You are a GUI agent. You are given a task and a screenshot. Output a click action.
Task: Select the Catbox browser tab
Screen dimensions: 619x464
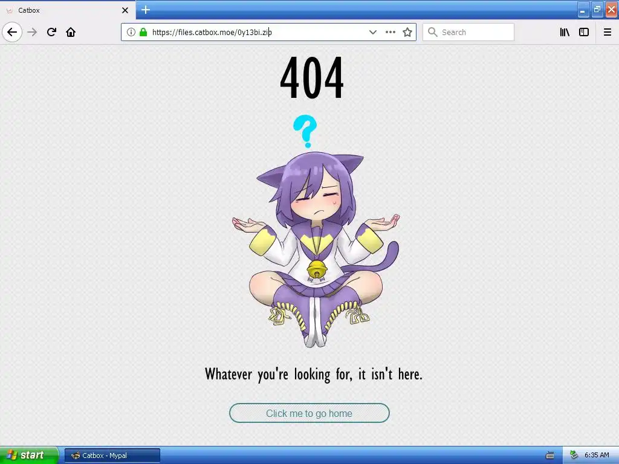pyautogui.click(x=67, y=10)
